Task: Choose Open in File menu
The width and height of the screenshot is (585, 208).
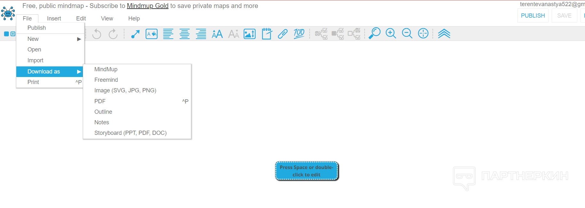Action: pyautogui.click(x=50, y=50)
